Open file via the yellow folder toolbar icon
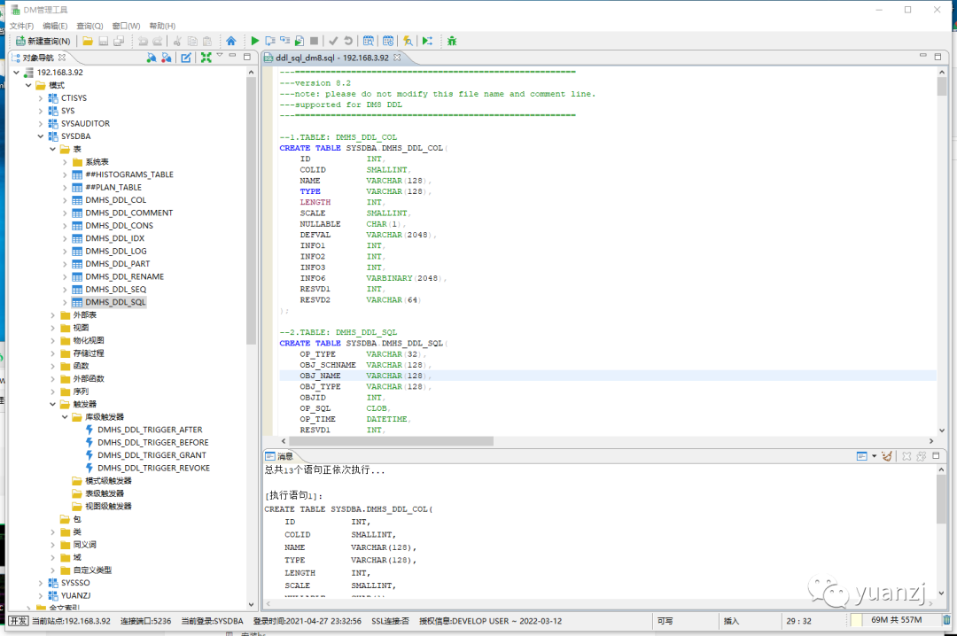Viewport: 957px width, 636px height. [88, 41]
